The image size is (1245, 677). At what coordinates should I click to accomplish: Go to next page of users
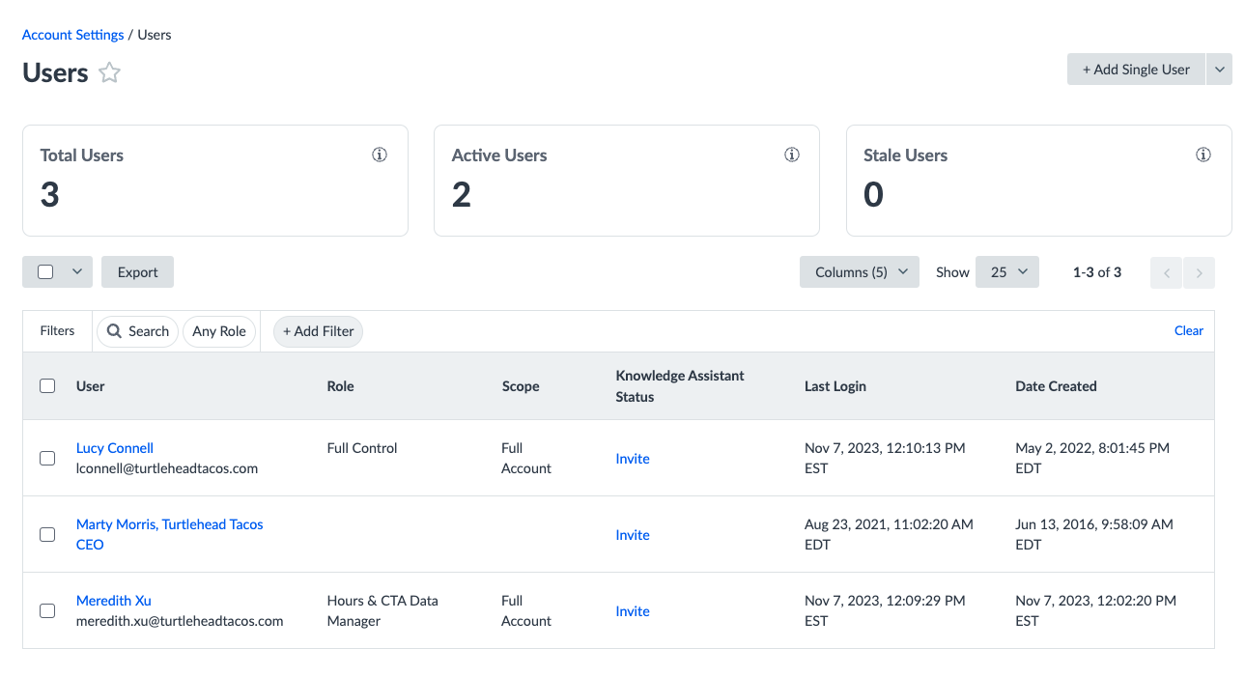point(1199,272)
